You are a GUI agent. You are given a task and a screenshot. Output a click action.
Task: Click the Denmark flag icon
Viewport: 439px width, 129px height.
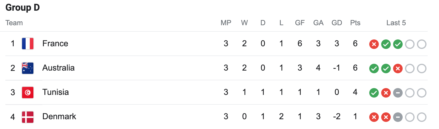28,117
